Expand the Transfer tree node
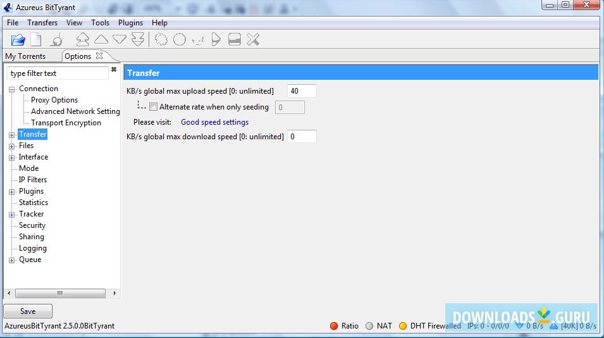Viewport: 604px width, 338px height. (11, 135)
